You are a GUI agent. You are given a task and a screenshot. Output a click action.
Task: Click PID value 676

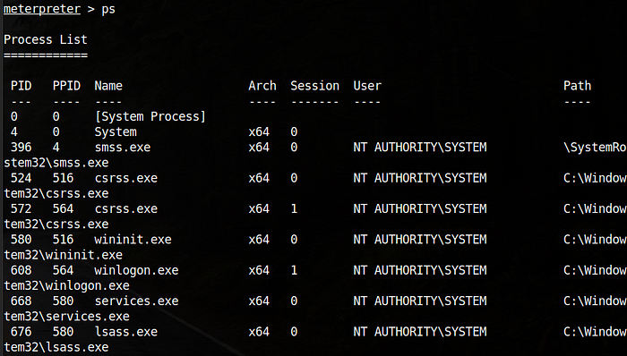[x=21, y=332]
